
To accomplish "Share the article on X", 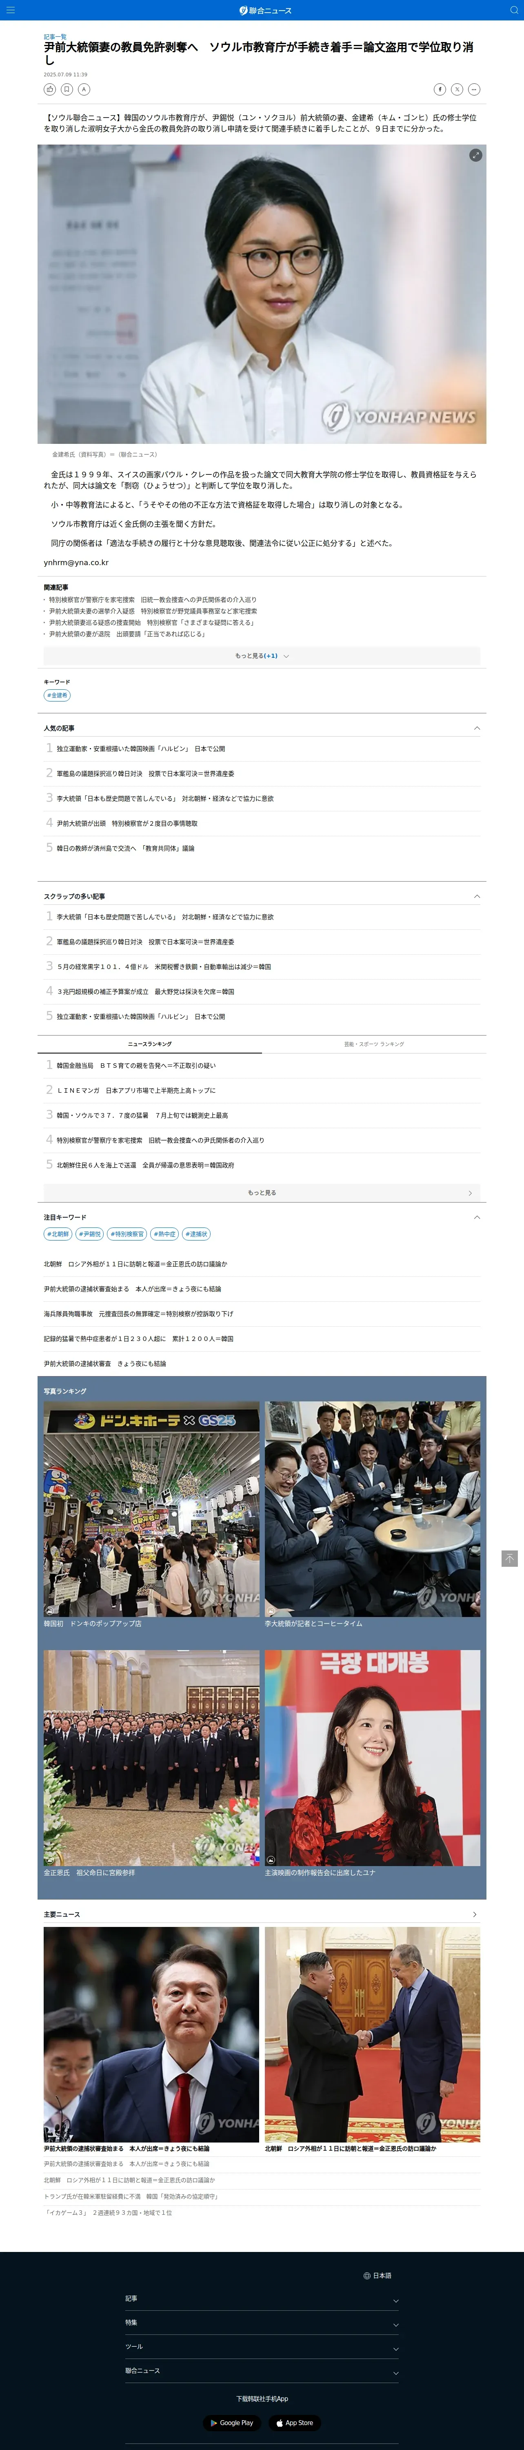I will [457, 89].
